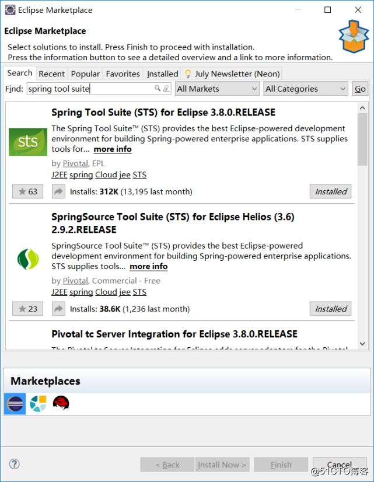The height and width of the screenshot is (482, 374).
Task: Click Cloud tag under SpringSource Tool Suite
Action: coord(106,292)
